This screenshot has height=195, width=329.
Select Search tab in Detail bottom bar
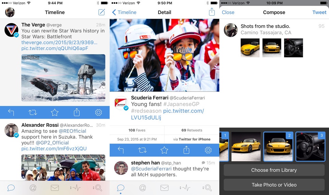click(x=207, y=187)
